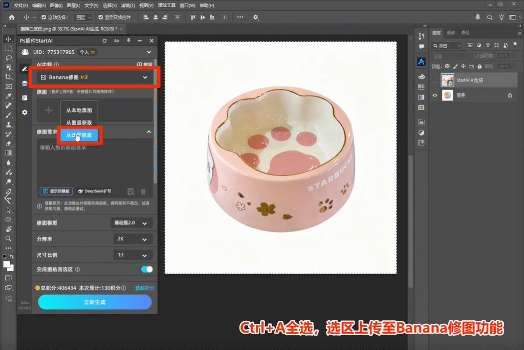Choose 从本地添加 from the popup menu

coord(79,110)
